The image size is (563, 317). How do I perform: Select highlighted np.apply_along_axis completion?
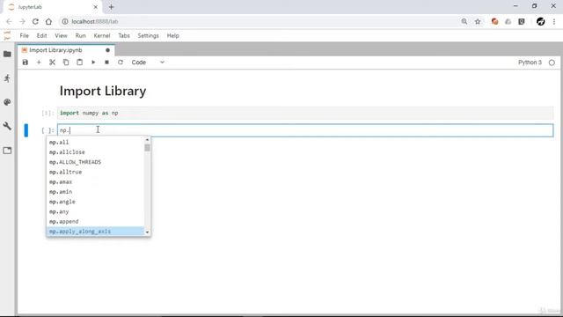[x=96, y=232]
